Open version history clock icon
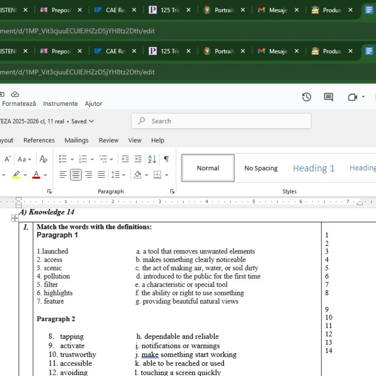This screenshot has height=376, width=376. (x=306, y=97)
